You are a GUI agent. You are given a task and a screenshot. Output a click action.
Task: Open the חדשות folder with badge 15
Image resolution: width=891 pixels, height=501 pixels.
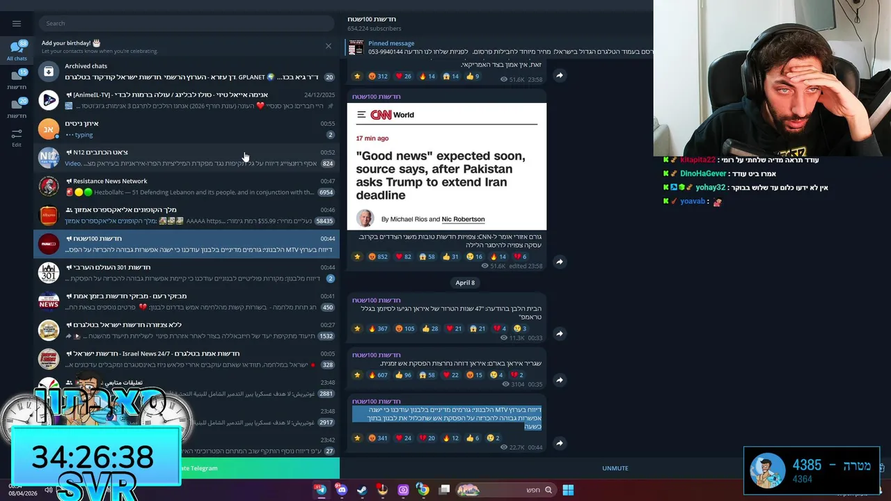coord(17,80)
